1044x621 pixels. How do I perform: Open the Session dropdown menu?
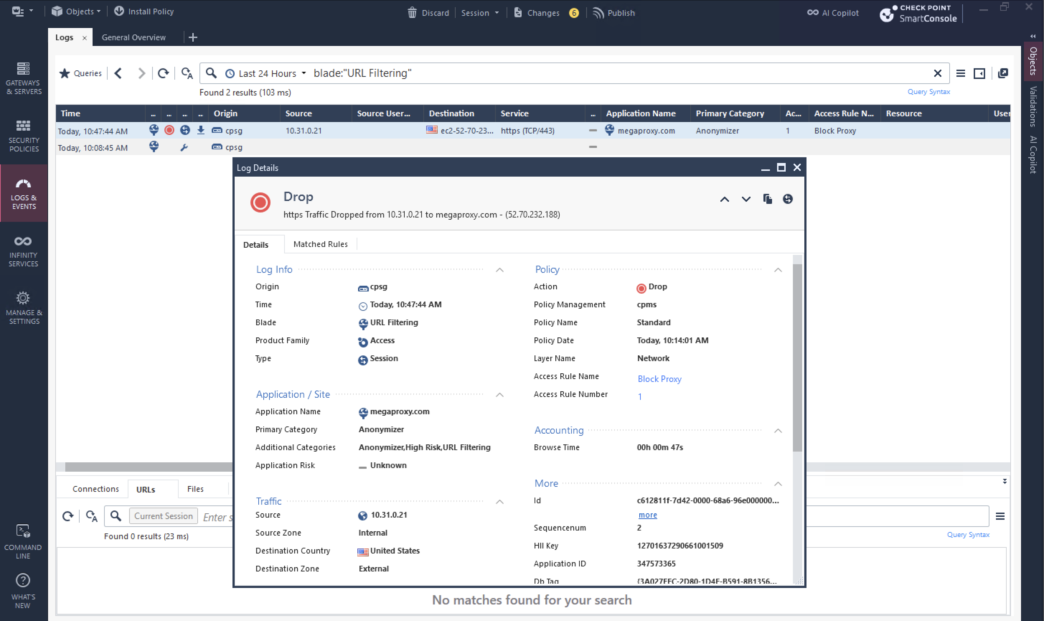coord(480,13)
